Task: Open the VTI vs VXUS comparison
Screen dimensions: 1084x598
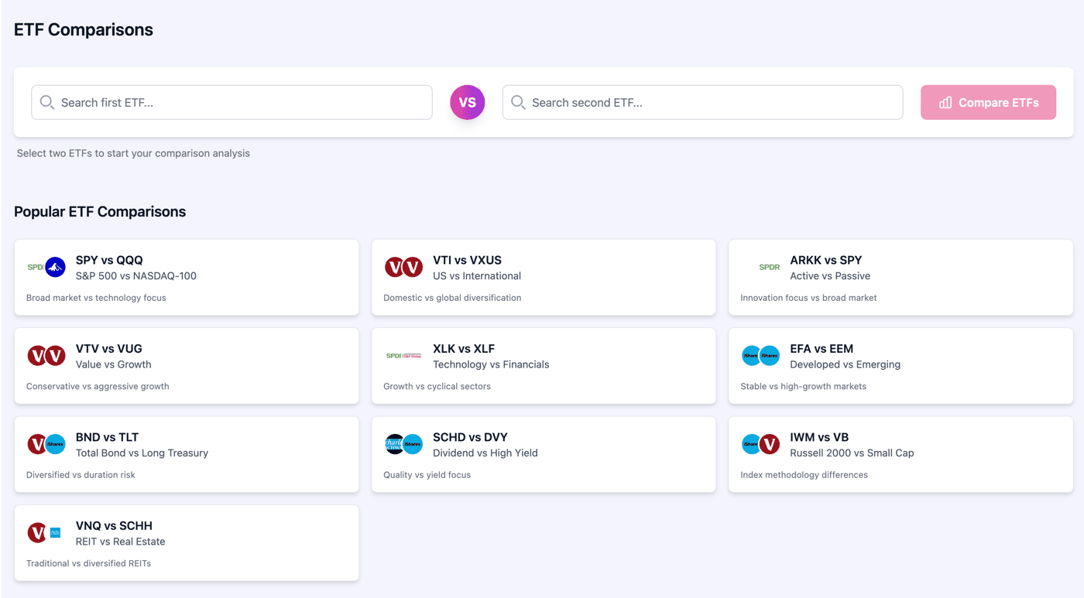Action: coord(544,277)
